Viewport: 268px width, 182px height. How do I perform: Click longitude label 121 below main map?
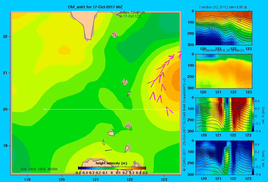96,179
